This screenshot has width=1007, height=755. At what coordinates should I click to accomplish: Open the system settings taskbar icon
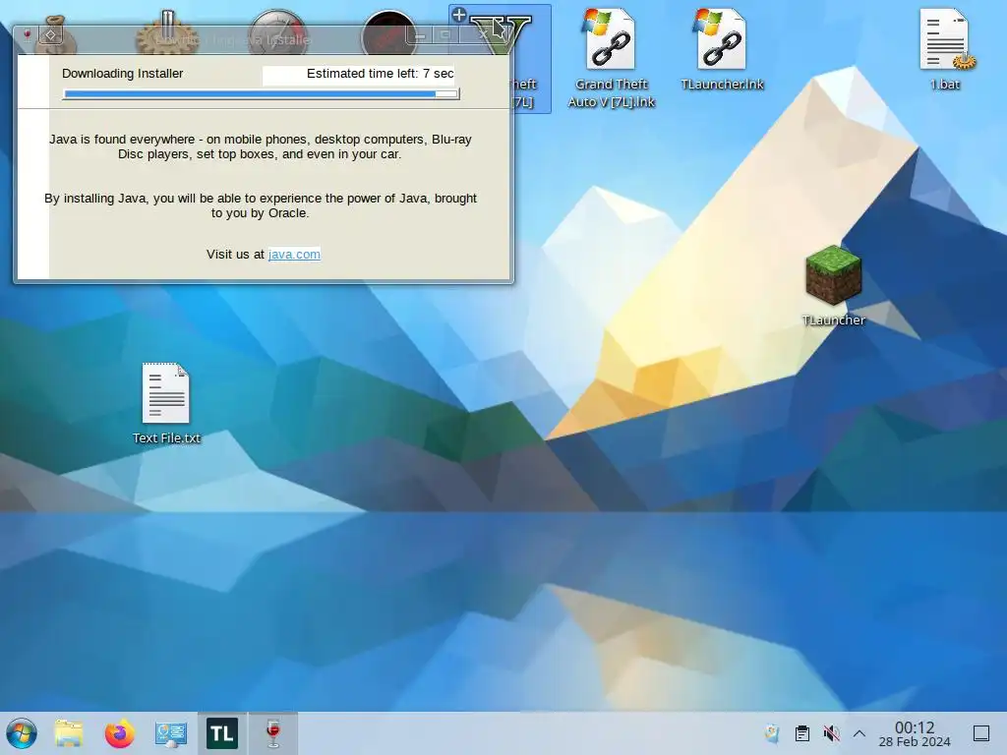[170, 733]
